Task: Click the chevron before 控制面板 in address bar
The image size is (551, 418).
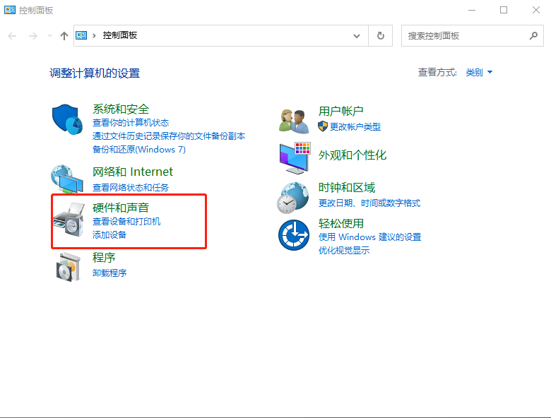Action: pyautogui.click(x=94, y=35)
